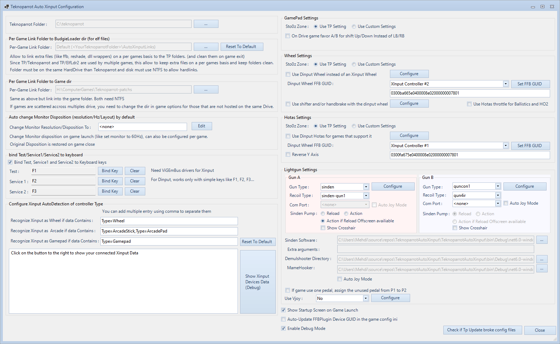Select Wheel Use Custom Settings radio
The image size is (560, 344).
click(x=354, y=64)
